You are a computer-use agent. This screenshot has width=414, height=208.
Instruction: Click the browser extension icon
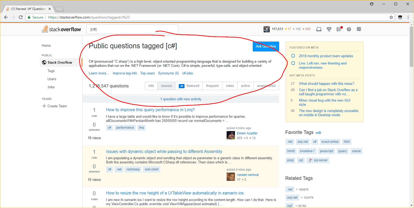400,17
